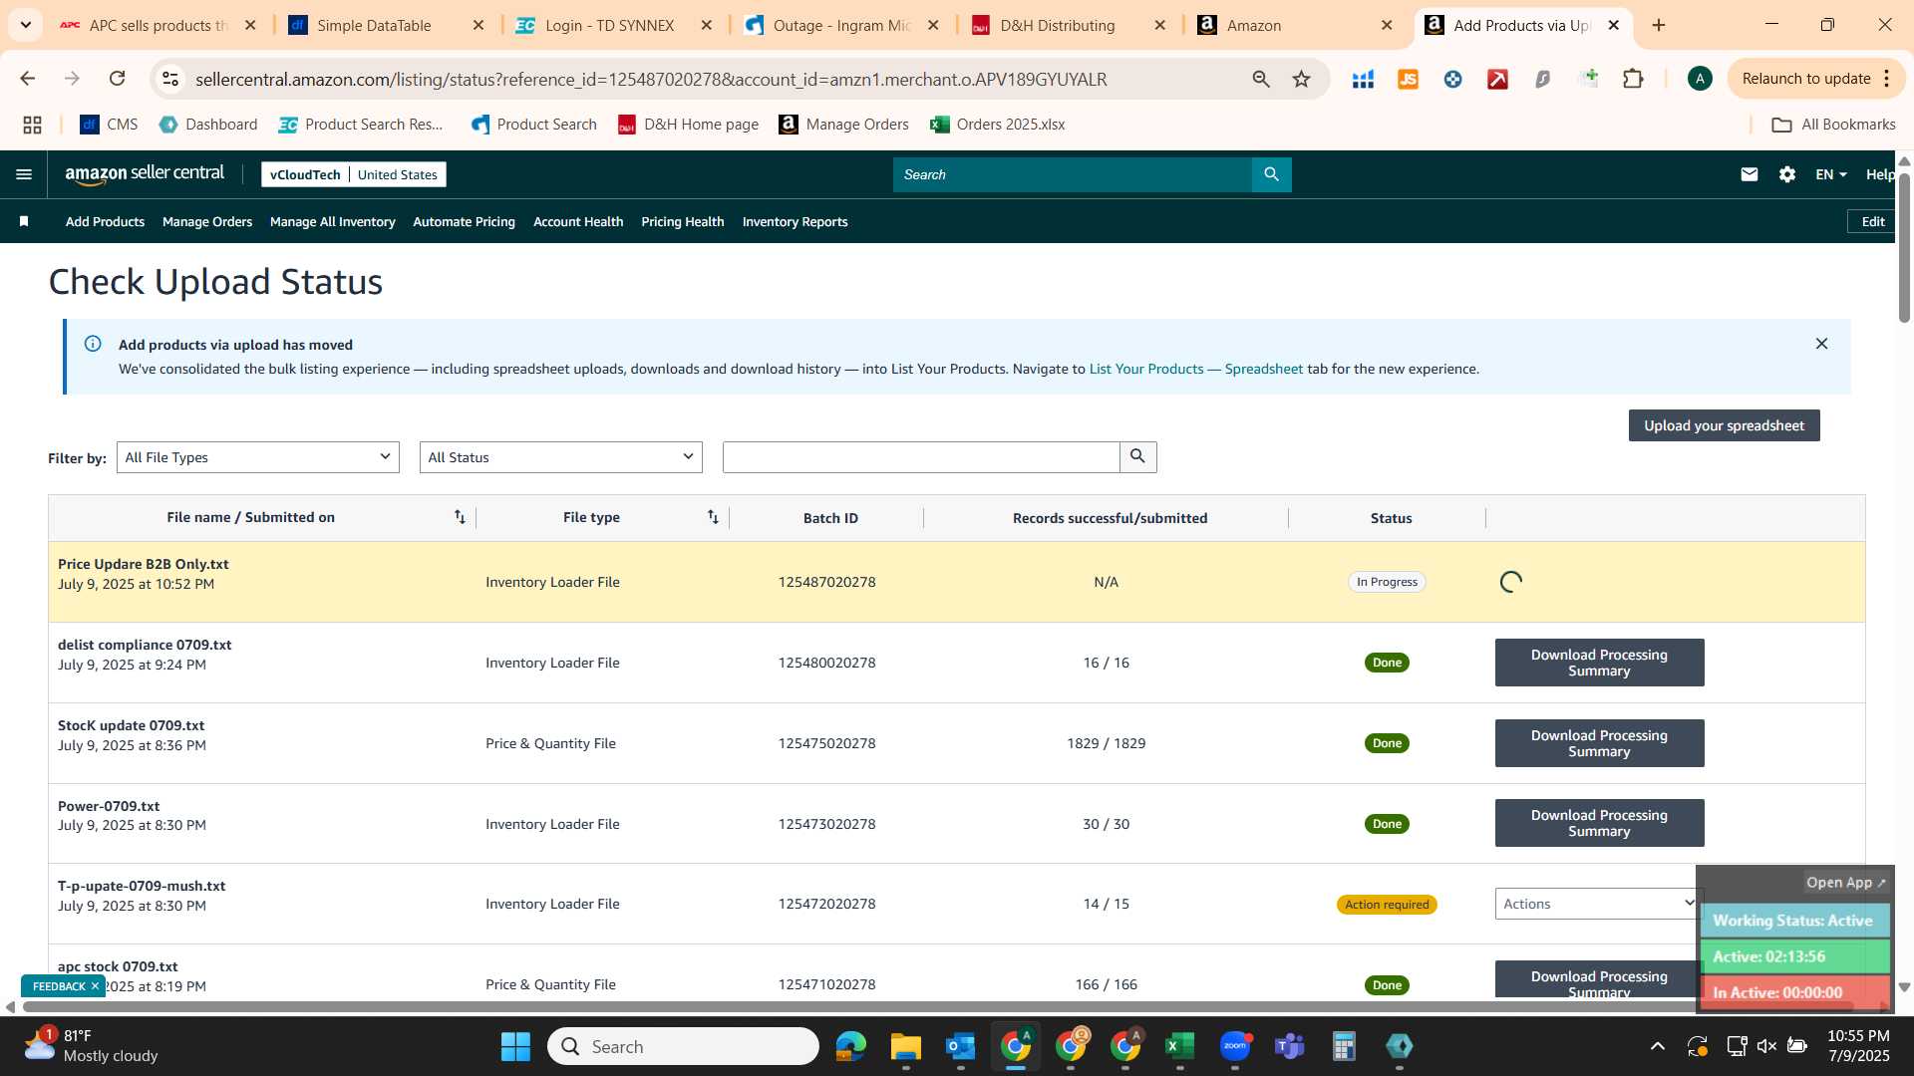Screen dimensions: 1914x1076
Task: Open Microsoft Teams from the taskbar
Action: pos(1289,1046)
